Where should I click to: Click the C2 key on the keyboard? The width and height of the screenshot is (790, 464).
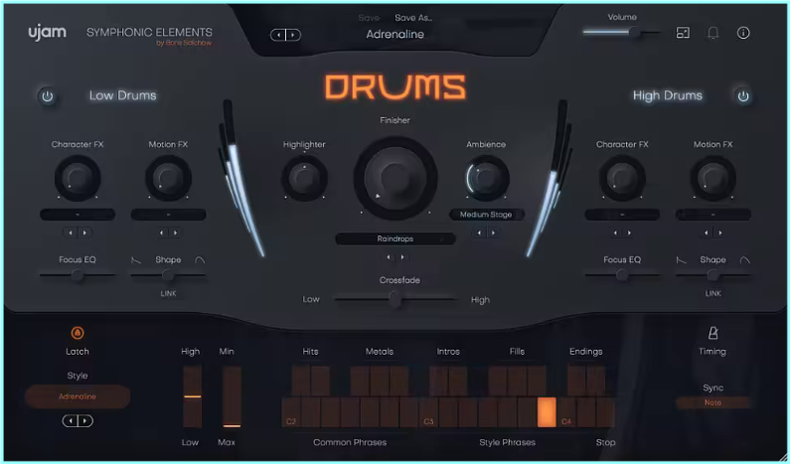(291, 412)
